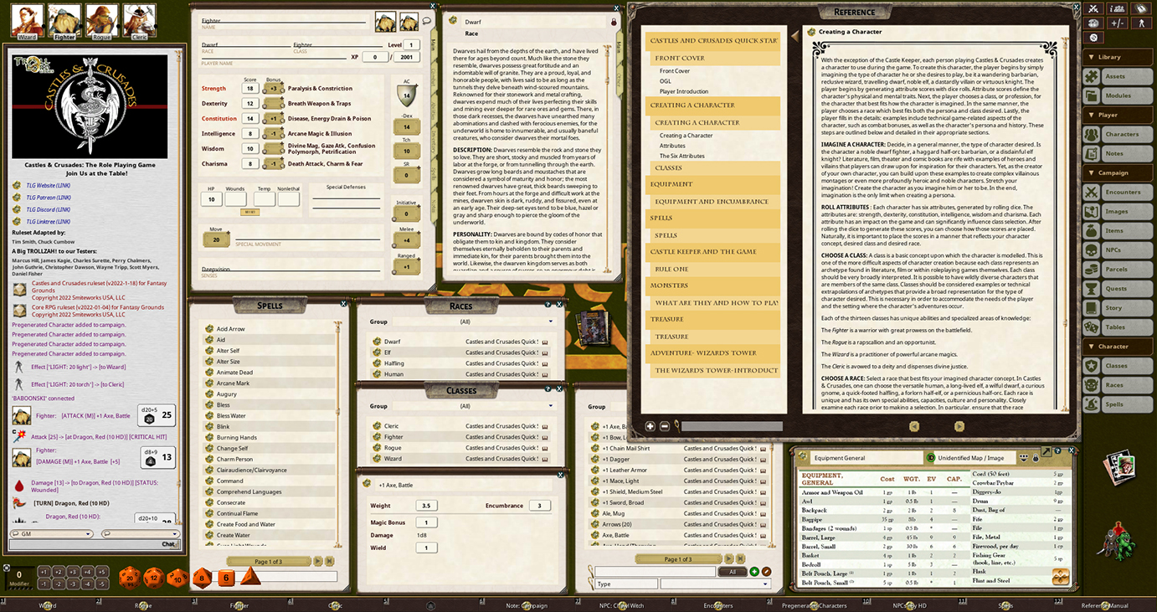
Task: Collapse the Campaign sidebar section
Action: click(1116, 172)
